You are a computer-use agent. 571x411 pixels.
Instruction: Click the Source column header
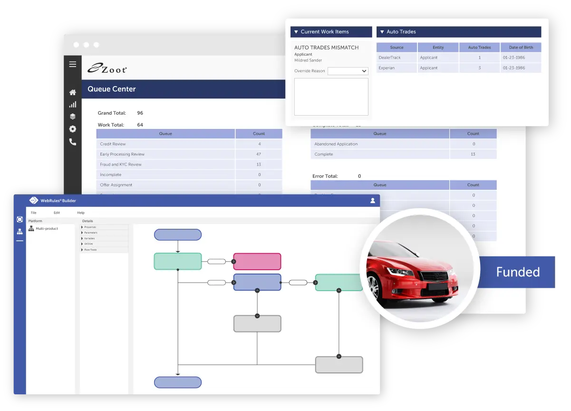(397, 48)
